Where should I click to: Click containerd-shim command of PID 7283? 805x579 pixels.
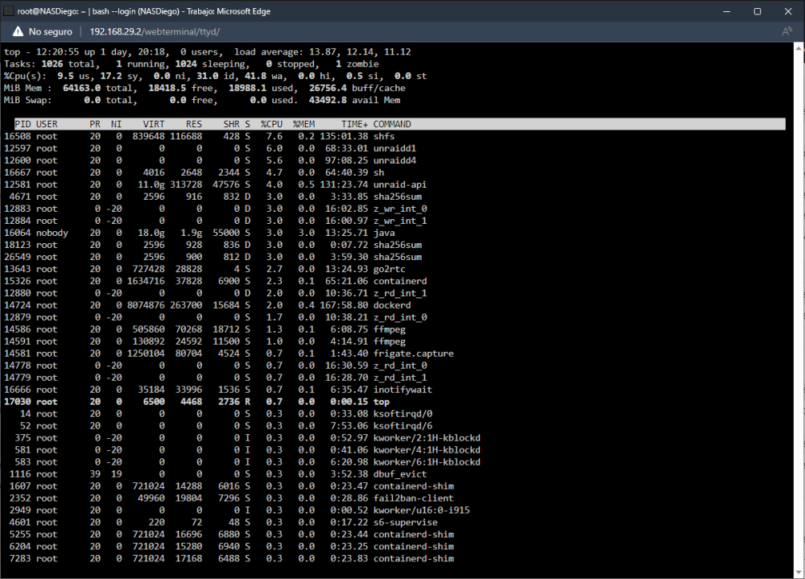(x=413, y=558)
